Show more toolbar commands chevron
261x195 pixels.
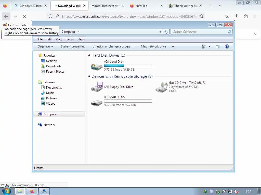coord(173,46)
